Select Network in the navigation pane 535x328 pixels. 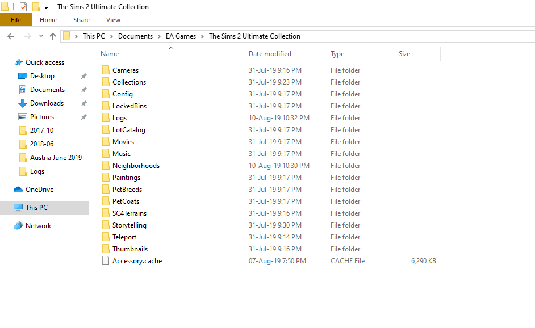[x=38, y=226]
